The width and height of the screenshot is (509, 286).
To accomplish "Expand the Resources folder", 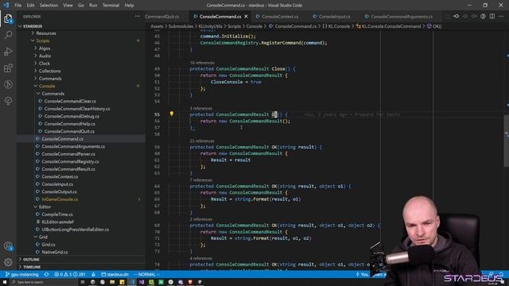I will tap(81, 33).
